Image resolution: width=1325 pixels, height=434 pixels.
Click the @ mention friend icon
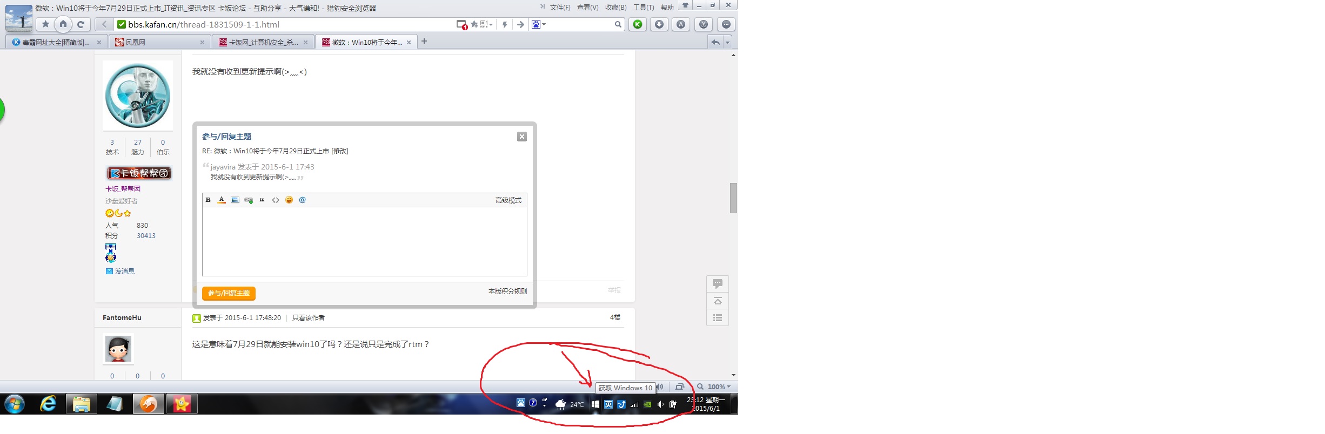[x=303, y=200]
